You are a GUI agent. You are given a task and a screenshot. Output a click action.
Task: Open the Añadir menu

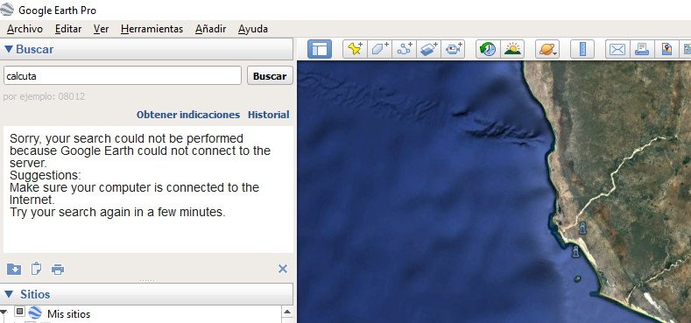pyautogui.click(x=211, y=29)
